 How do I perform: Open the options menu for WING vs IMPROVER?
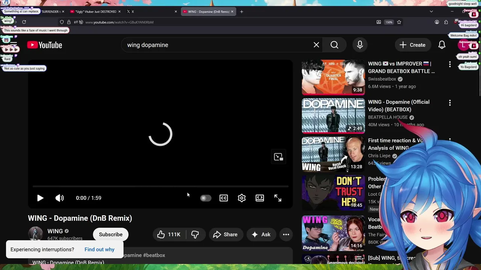[450, 64]
